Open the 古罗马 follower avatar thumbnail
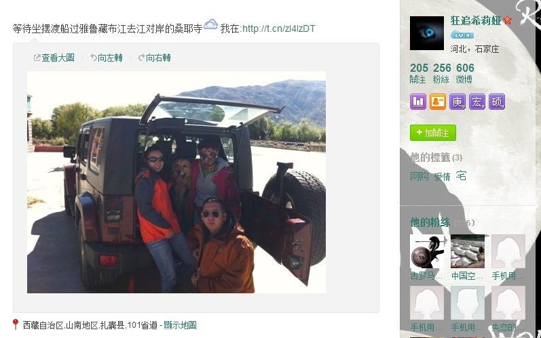541x338 pixels. click(427, 251)
